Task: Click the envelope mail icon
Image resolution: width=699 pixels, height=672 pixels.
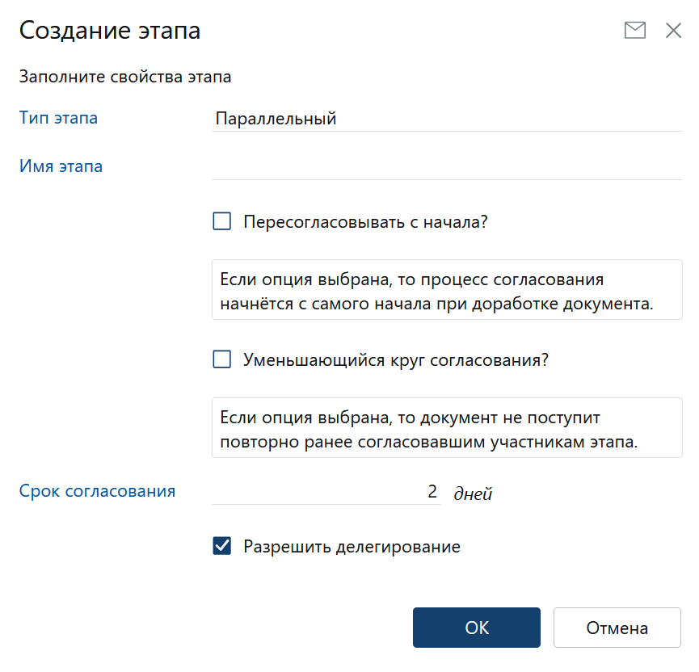Action: tap(635, 31)
